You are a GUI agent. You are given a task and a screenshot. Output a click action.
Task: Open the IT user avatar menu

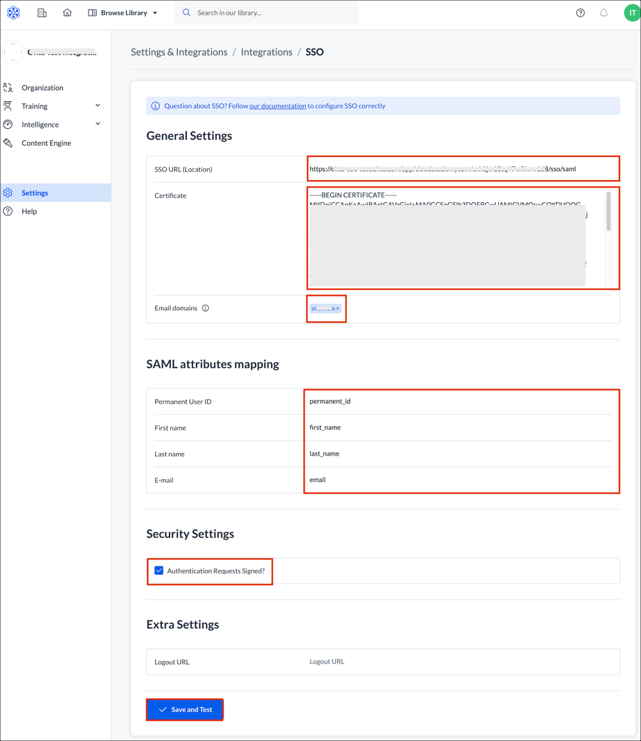click(631, 12)
